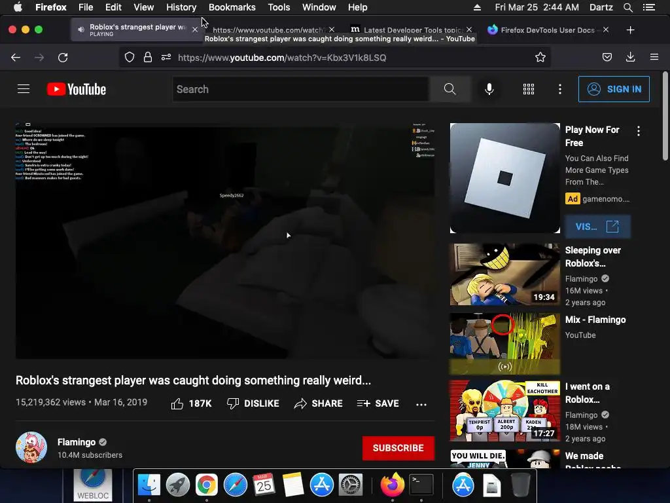670x503 pixels.
Task: Open the ad options three-dot menu
Action: coord(639,131)
